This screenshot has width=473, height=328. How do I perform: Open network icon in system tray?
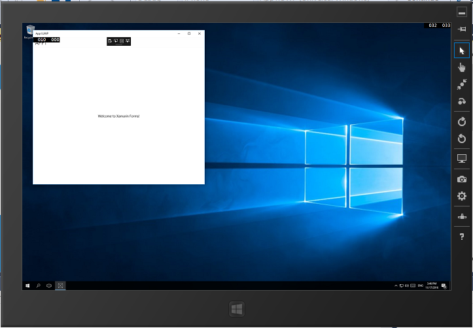point(401,286)
